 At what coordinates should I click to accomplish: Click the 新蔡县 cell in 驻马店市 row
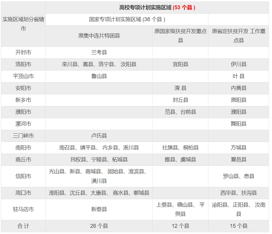click(x=99, y=209)
